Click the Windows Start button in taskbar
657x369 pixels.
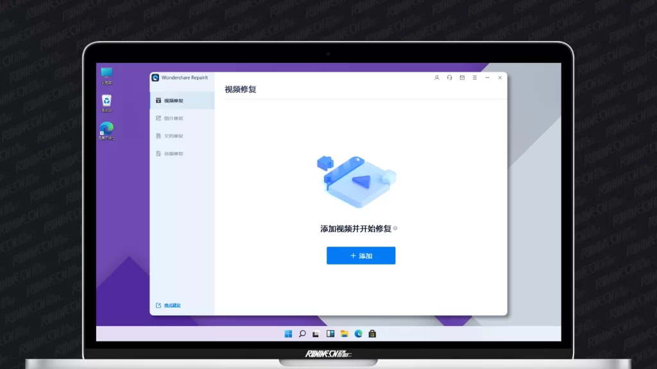click(288, 334)
